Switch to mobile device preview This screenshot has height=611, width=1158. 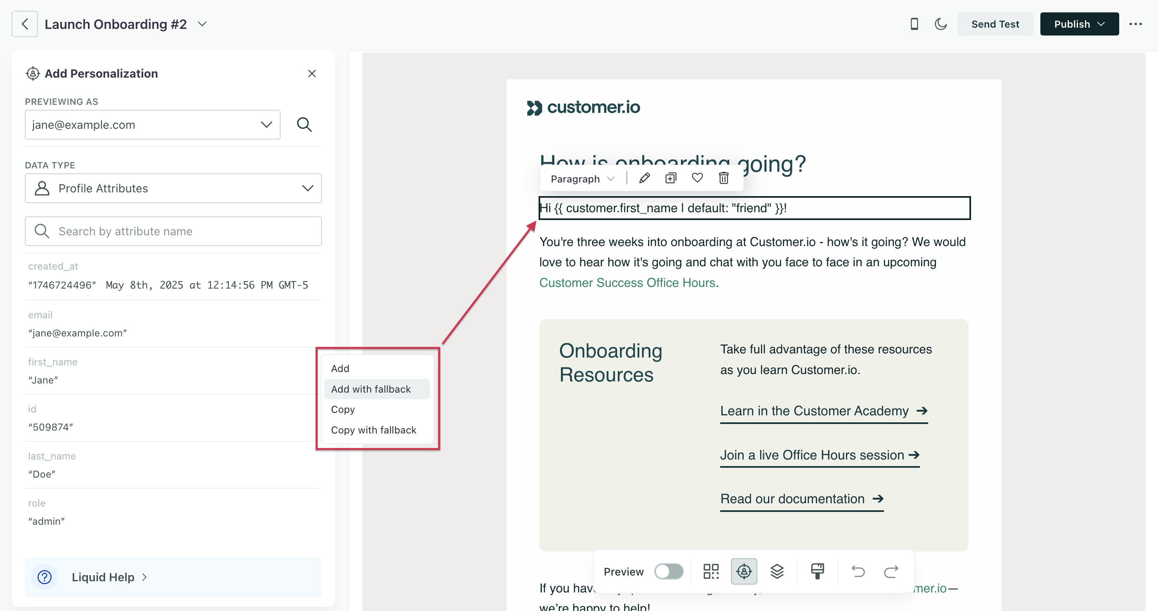[x=914, y=24]
